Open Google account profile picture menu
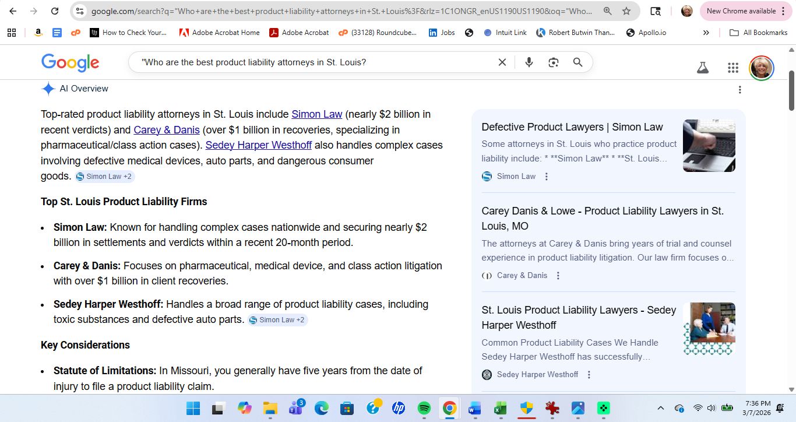Screen dimensions: 796x422 761,68
